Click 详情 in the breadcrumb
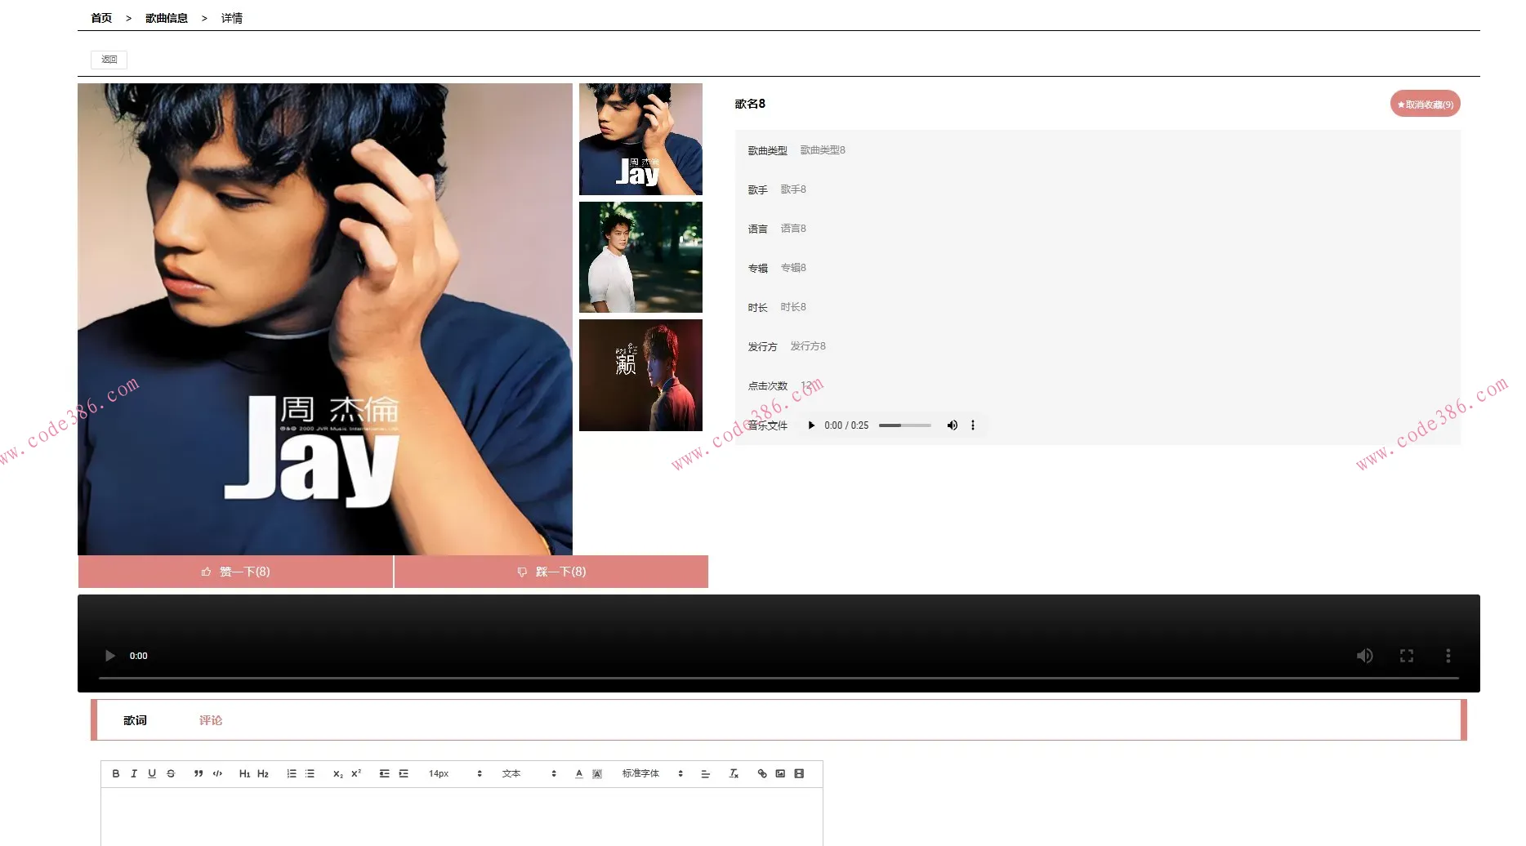The width and height of the screenshot is (1526, 846). coord(232,18)
